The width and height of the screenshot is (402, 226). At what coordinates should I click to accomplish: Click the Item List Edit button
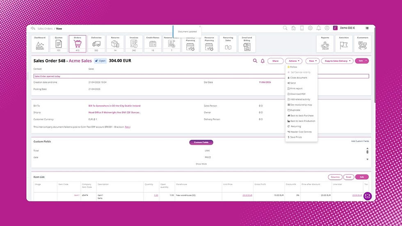tap(362, 177)
